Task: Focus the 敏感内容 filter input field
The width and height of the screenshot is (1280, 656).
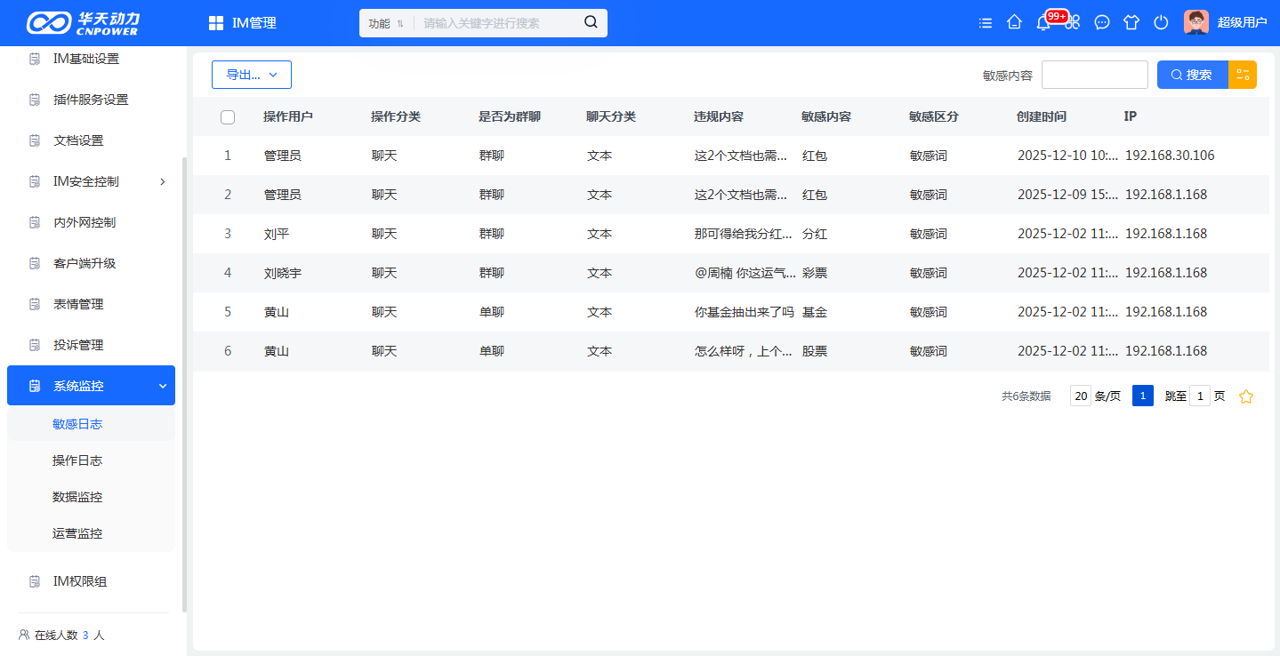Action: click(x=1095, y=75)
